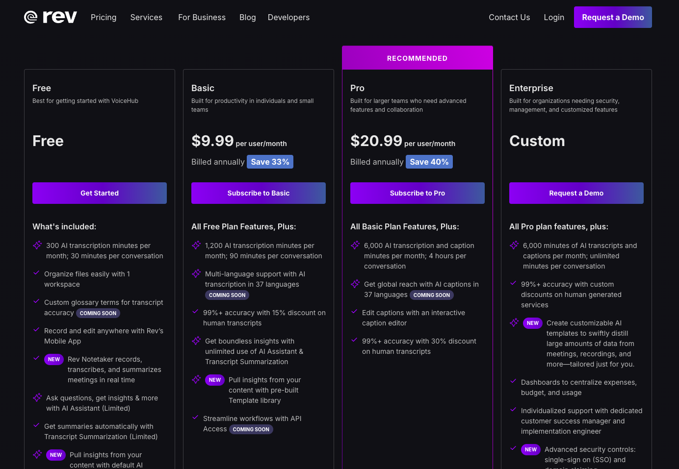Click the Save 33% badge
The height and width of the screenshot is (469, 679).
click(x=270, y=162)
